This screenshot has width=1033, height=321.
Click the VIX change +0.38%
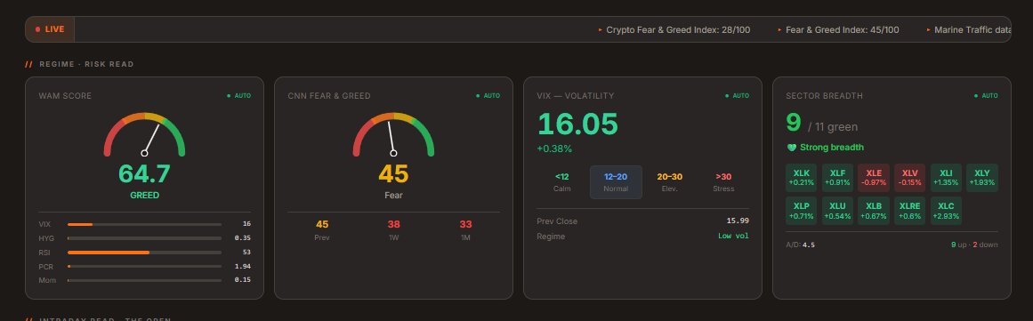click(554, 149)
